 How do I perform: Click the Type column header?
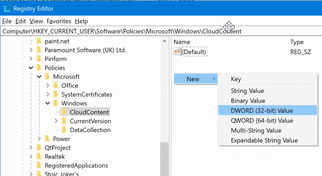[297, 42]
